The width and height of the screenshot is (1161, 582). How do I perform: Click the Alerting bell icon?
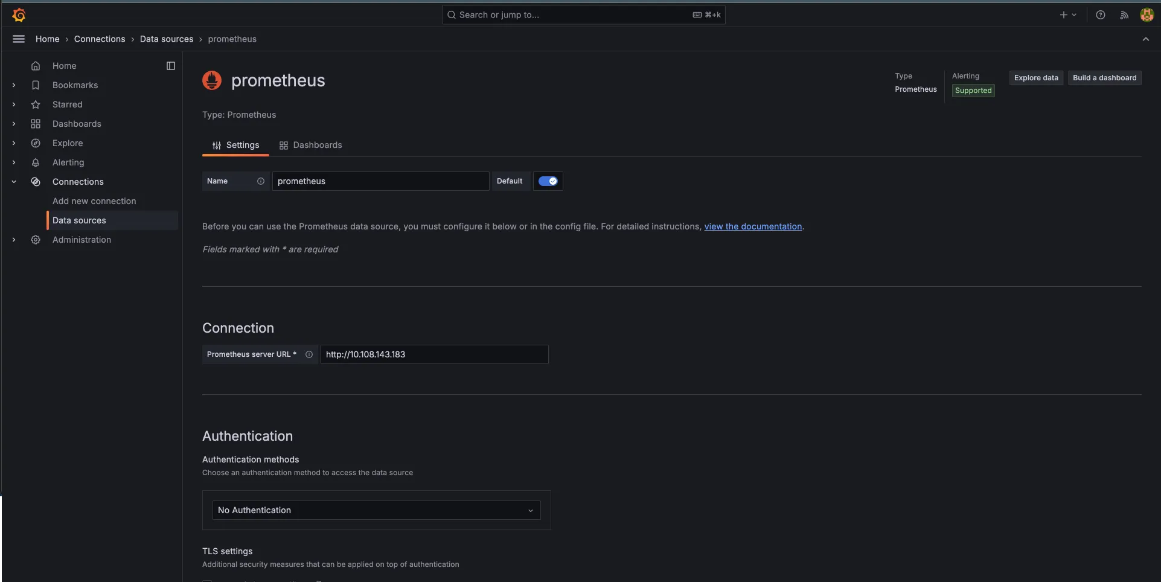coord(36,162)
